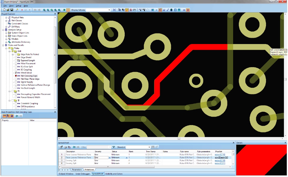Image resolution: width=288 pixels, height=177 pixels.
Task: Toggle the Net Crossing Gaps checkbox
Action: [x=16, y=76]
